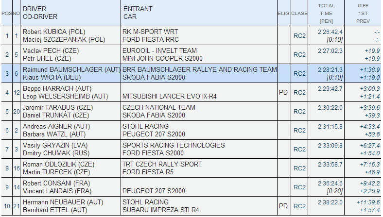
Task: Click co-driver Barbara WATZL (AUT)
Action: click(54, 134)
